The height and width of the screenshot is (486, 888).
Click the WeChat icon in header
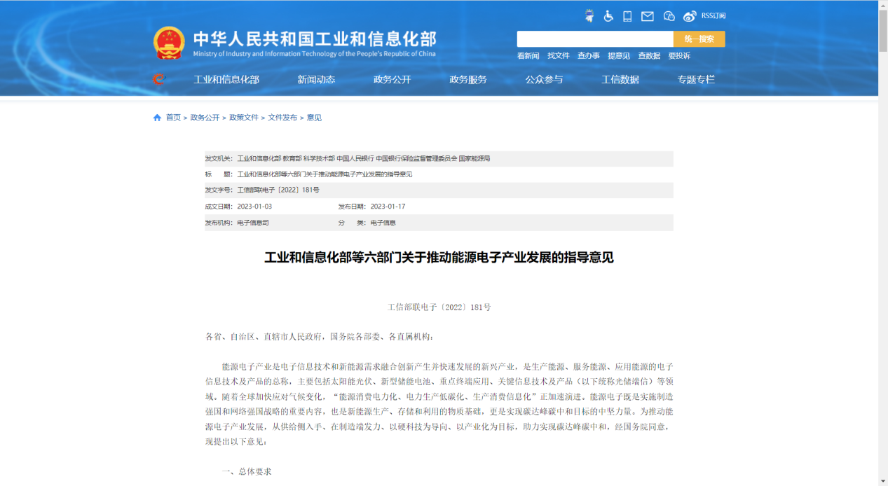(669, 16)
